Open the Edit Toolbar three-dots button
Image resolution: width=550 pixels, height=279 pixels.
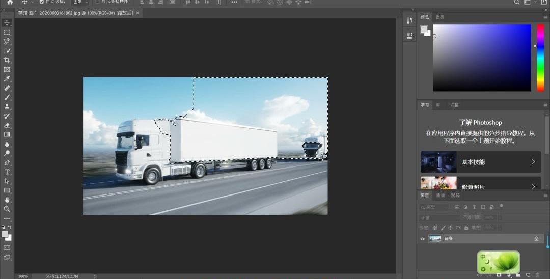click(x=7, y=218)
